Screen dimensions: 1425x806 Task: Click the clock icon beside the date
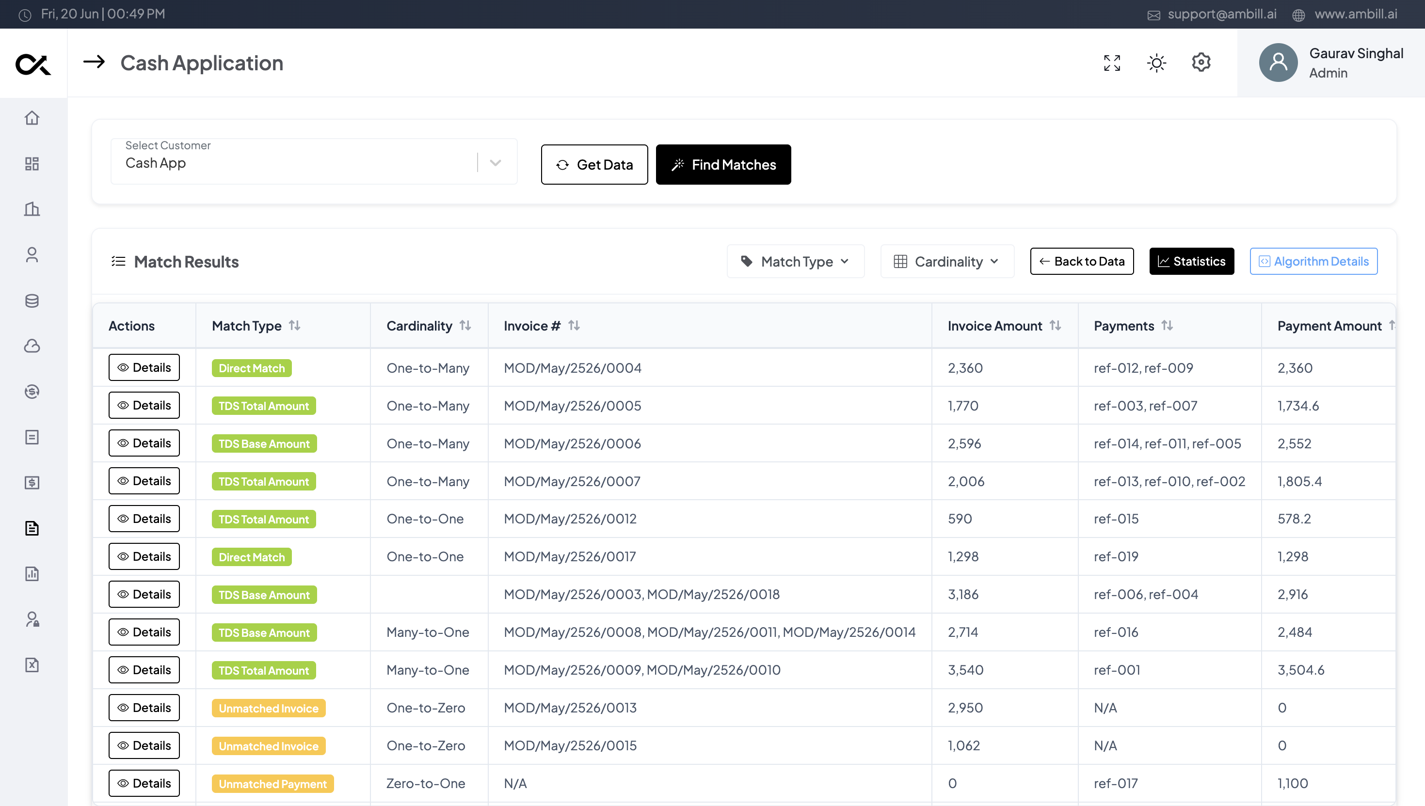[25, 15]
